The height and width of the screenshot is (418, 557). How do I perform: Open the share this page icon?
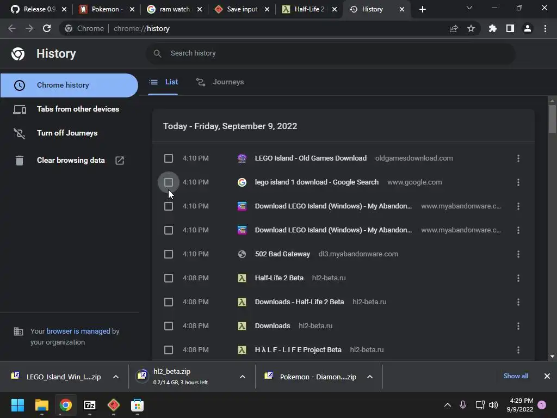point(454,28)
